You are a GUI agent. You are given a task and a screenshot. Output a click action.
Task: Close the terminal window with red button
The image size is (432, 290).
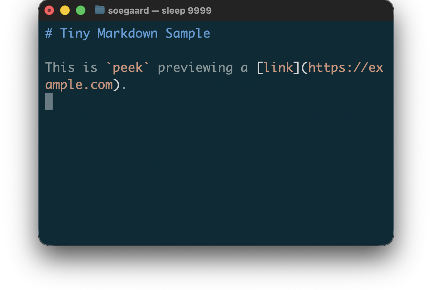(49, 11)
